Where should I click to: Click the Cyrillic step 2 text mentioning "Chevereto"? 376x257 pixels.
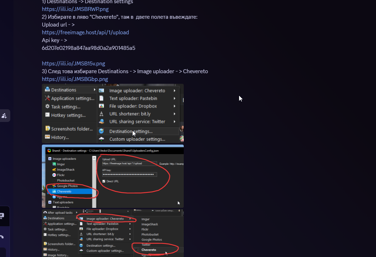120,17
